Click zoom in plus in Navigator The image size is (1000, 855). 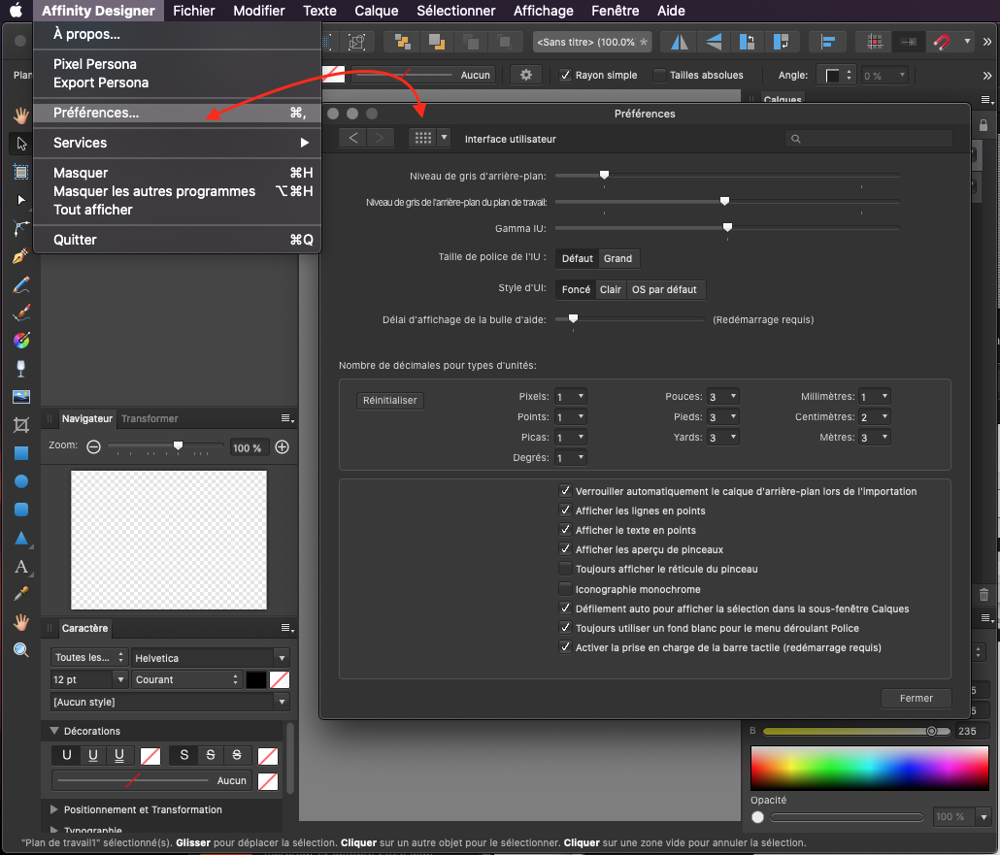(282, 447)
